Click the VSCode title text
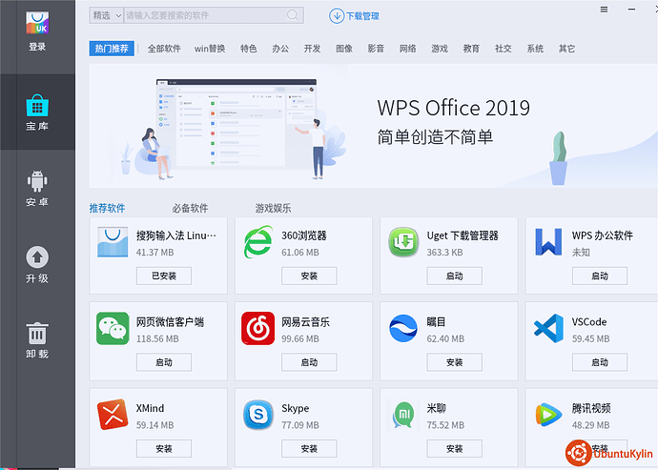The height and width of the screenshot is (470, 658). 589,322
